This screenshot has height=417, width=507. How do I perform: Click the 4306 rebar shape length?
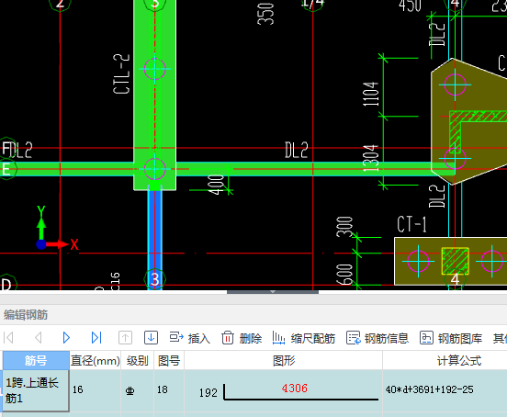pos(294,388)
